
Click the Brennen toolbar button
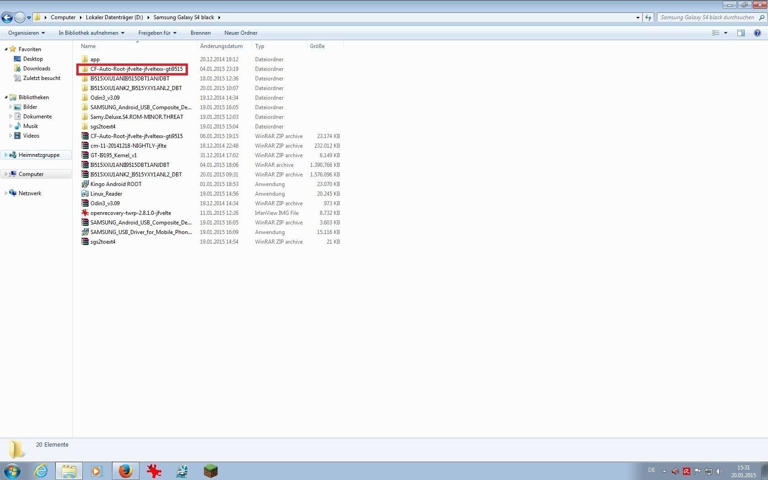click(x=201, y=33)
